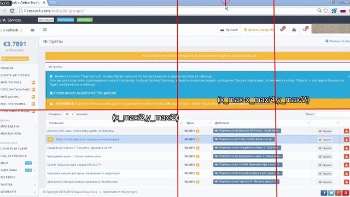The image size is (350, 197).
Task: Hide the CoFee task with Скрыть
Action: coord(325,165)
